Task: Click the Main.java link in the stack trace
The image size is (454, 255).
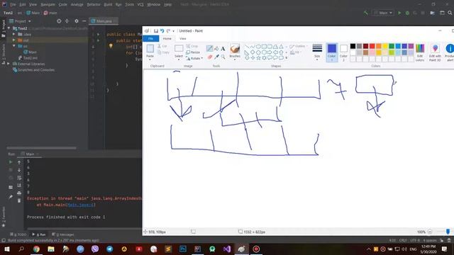Action: point(80,205)
